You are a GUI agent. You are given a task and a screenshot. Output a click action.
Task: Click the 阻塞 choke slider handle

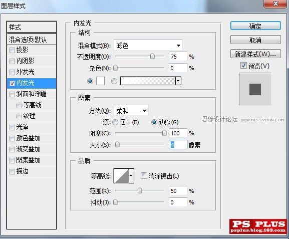click(164, 133)
